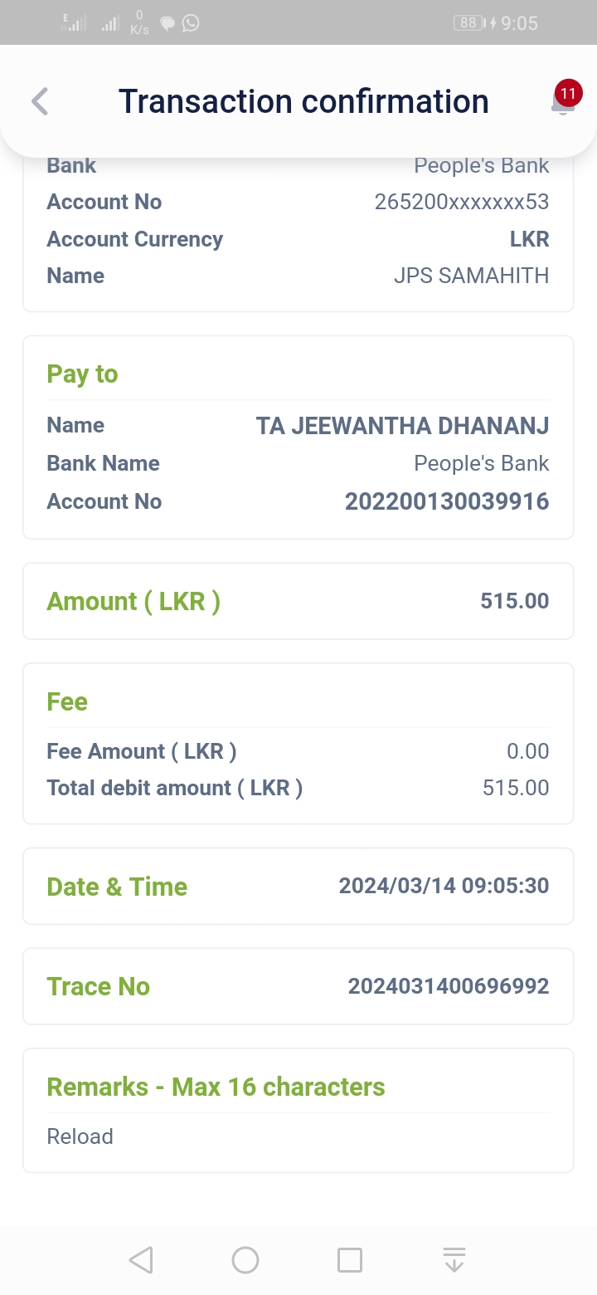Tap the WhatsApp status bar icon
The image size is (597, 1295).
coord(192,23)
